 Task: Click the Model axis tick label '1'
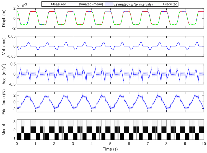(x=14, y=138)
